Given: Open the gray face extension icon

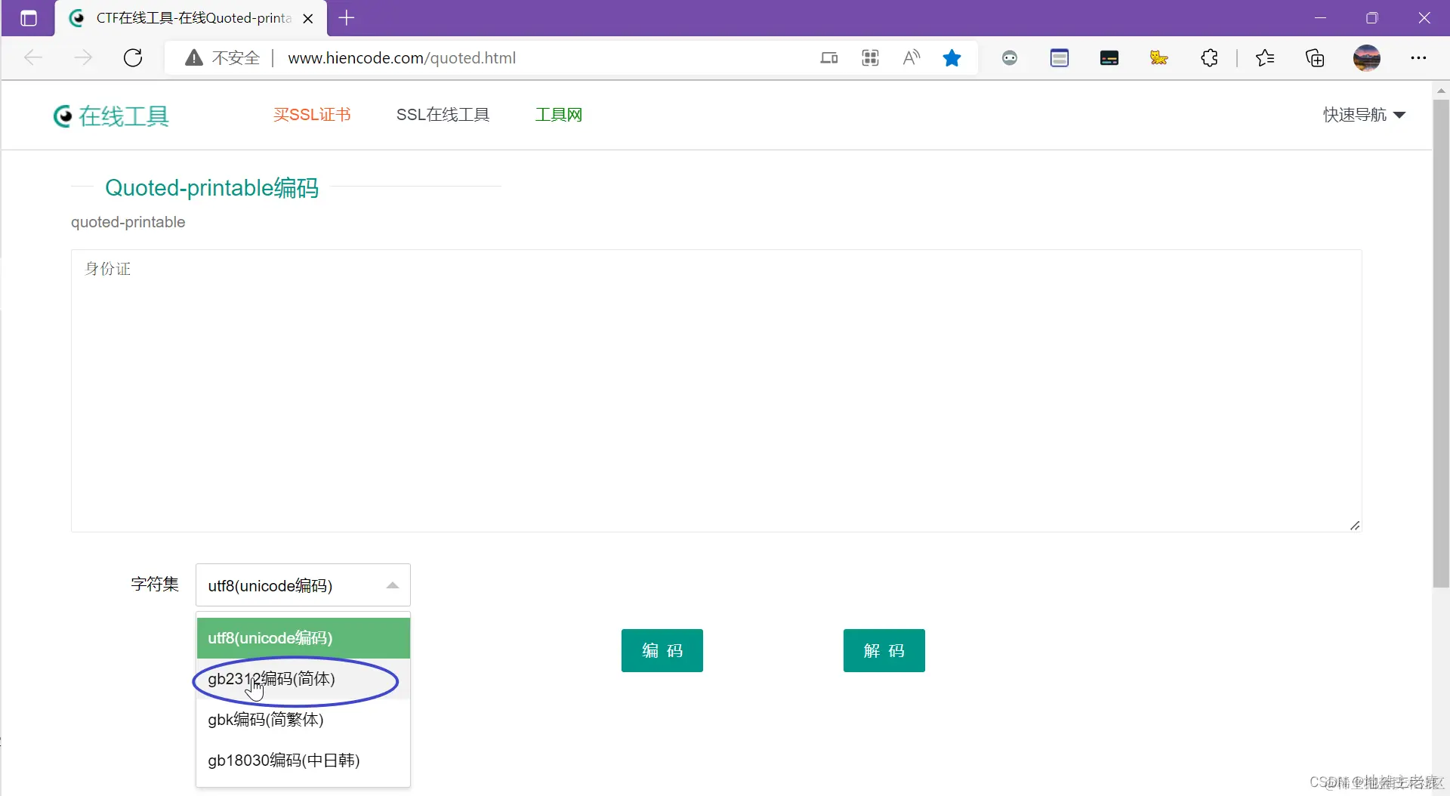Looking at the screenshot, I should 1010,58.
